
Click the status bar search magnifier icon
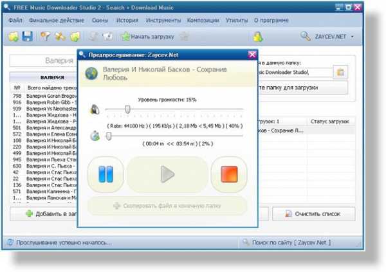point(246,242)
